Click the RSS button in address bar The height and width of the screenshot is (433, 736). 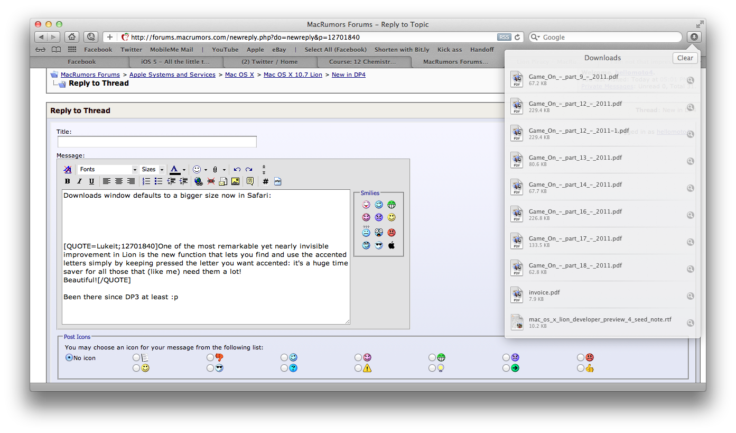pos(504,37)
